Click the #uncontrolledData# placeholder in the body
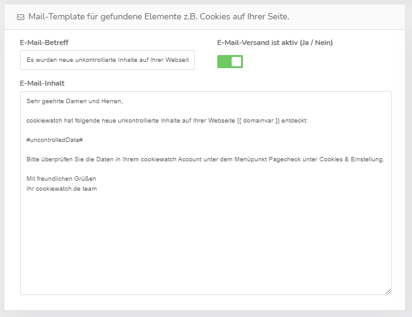412x317 pixels. pos(55,139)
